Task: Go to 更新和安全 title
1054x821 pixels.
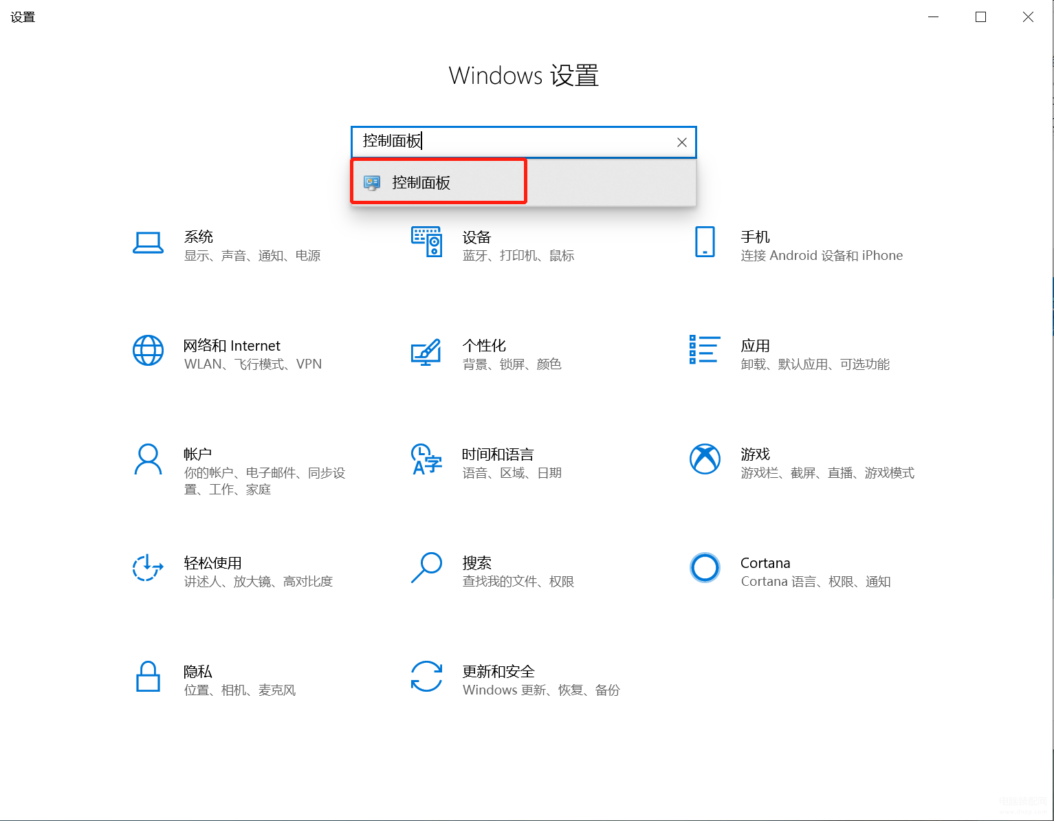Action: 498,671
